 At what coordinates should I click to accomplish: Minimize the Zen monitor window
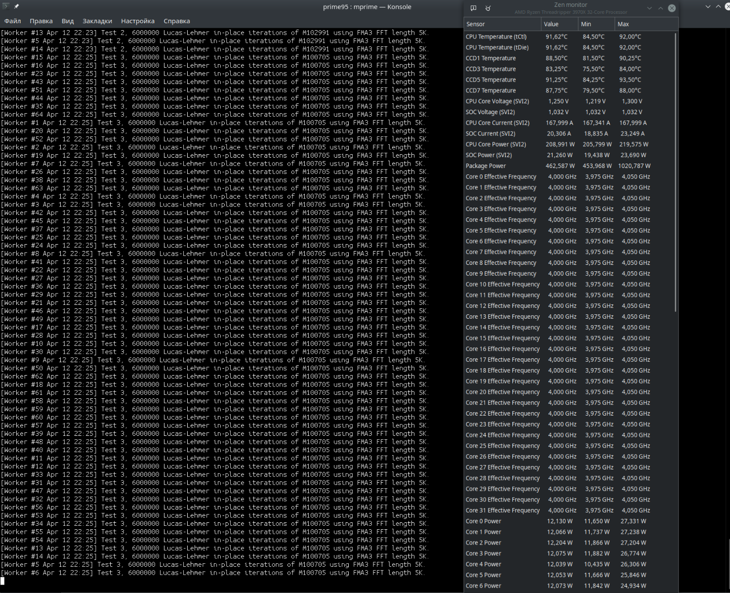(x=649, y=8)
